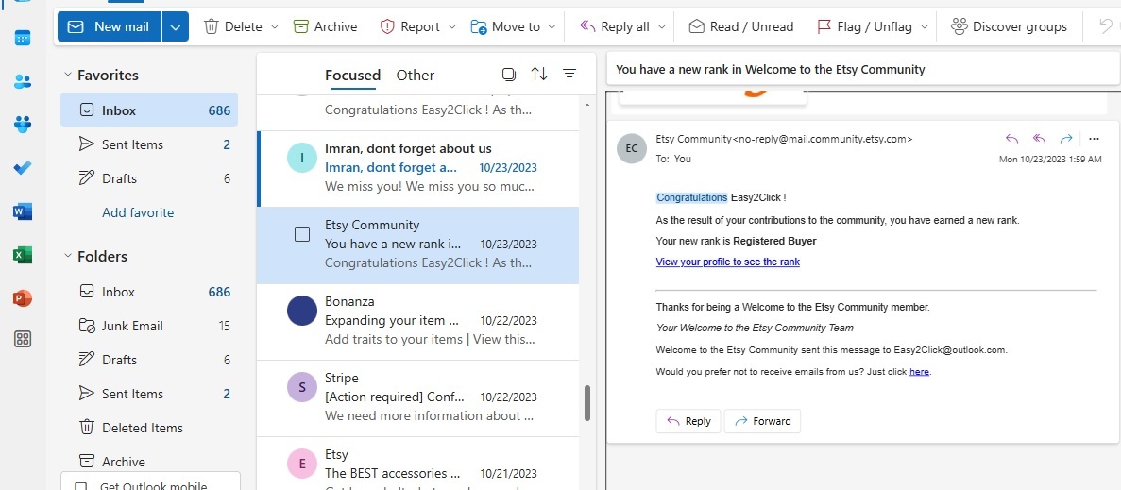Open the Groups app icon
Image resolution: width=1121 pixels, height=490 pixels.
[x=23, y=125]
